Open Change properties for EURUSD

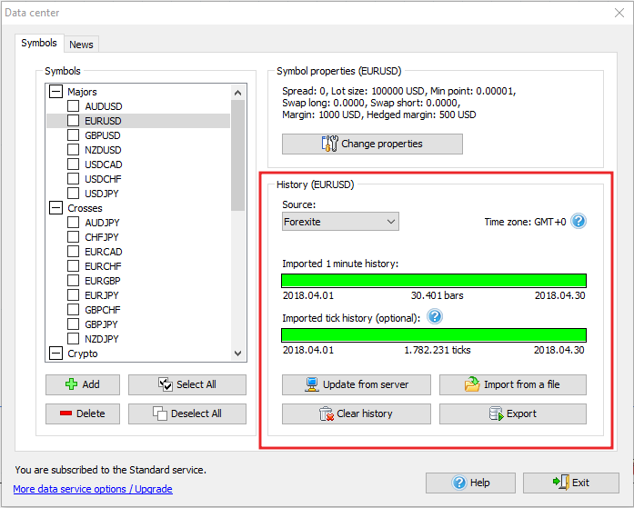pyautogui.click(x=372, y=144)
